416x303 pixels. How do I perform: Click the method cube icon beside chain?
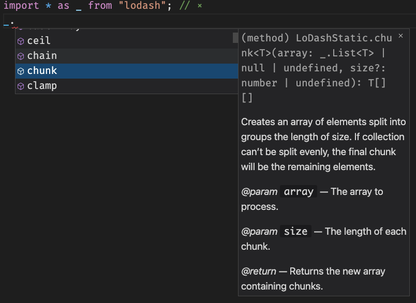(x=21, y=56)
